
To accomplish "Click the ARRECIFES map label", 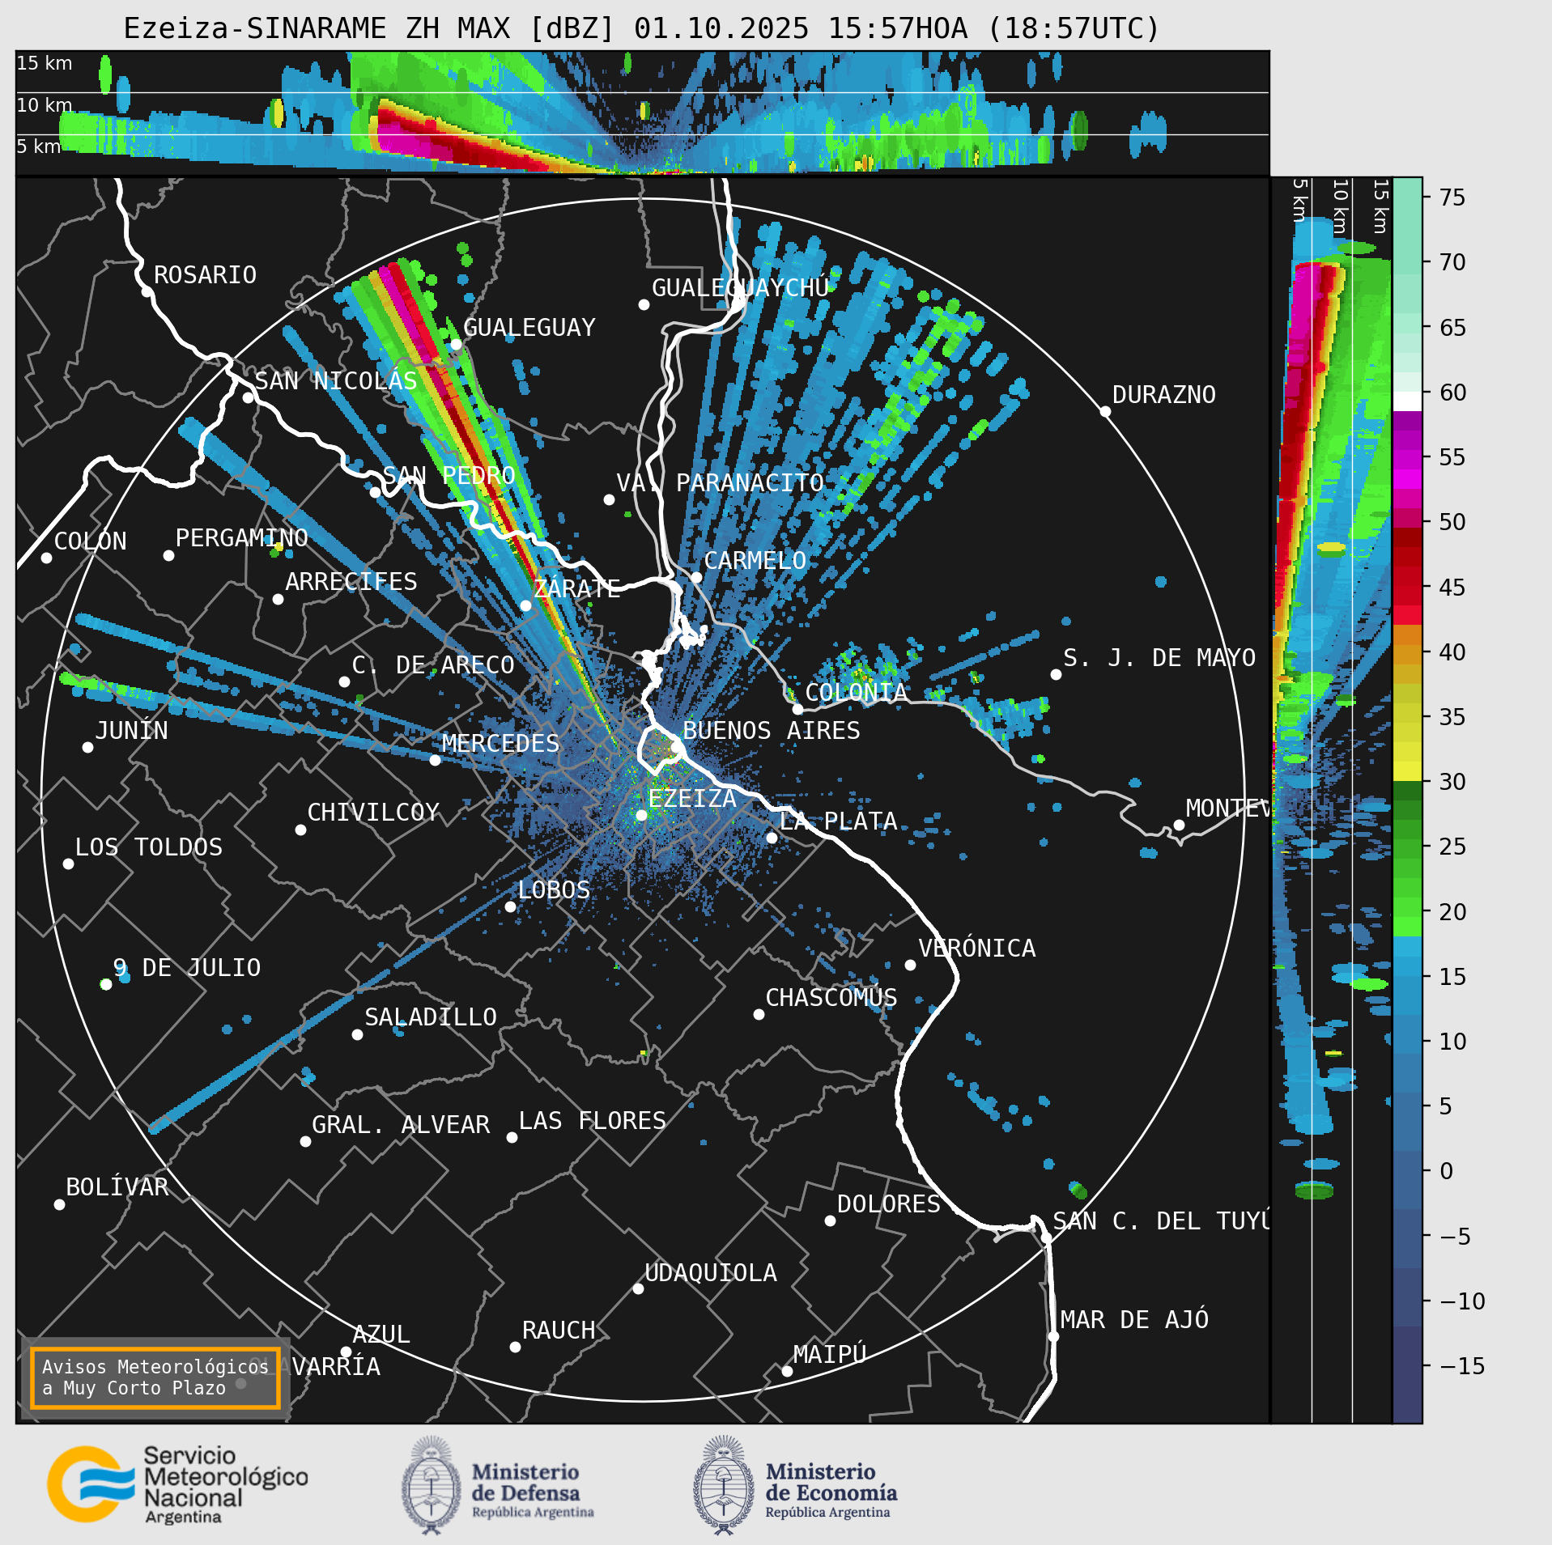I will (351, 581).
